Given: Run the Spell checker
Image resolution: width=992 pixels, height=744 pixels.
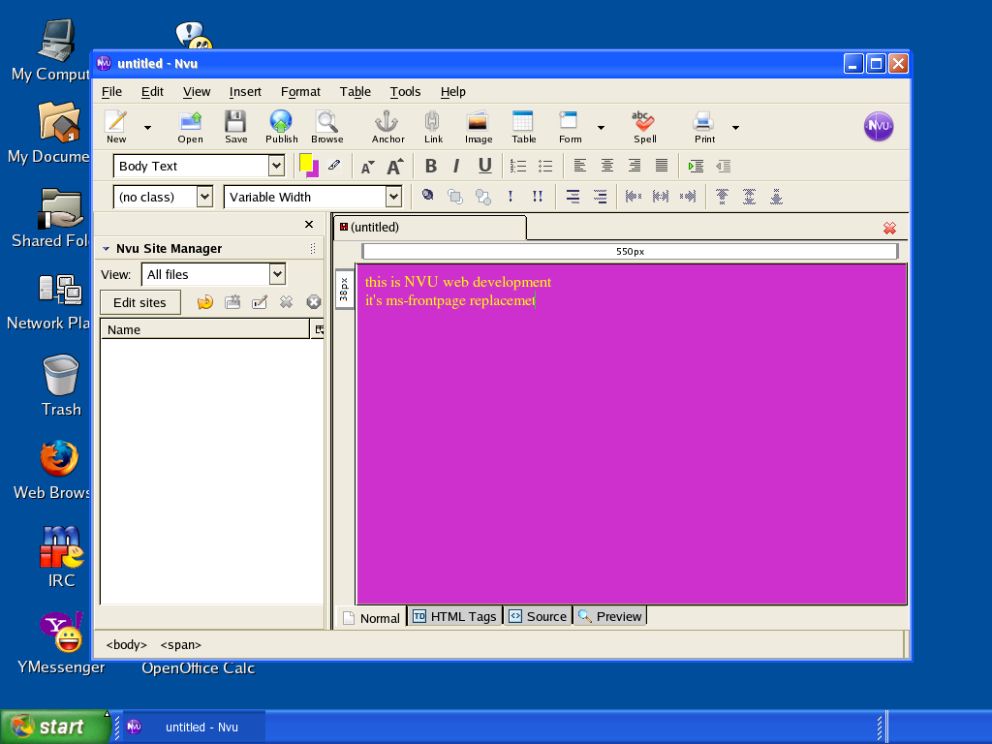Looking at the screenshot, I should coord(644,126).
